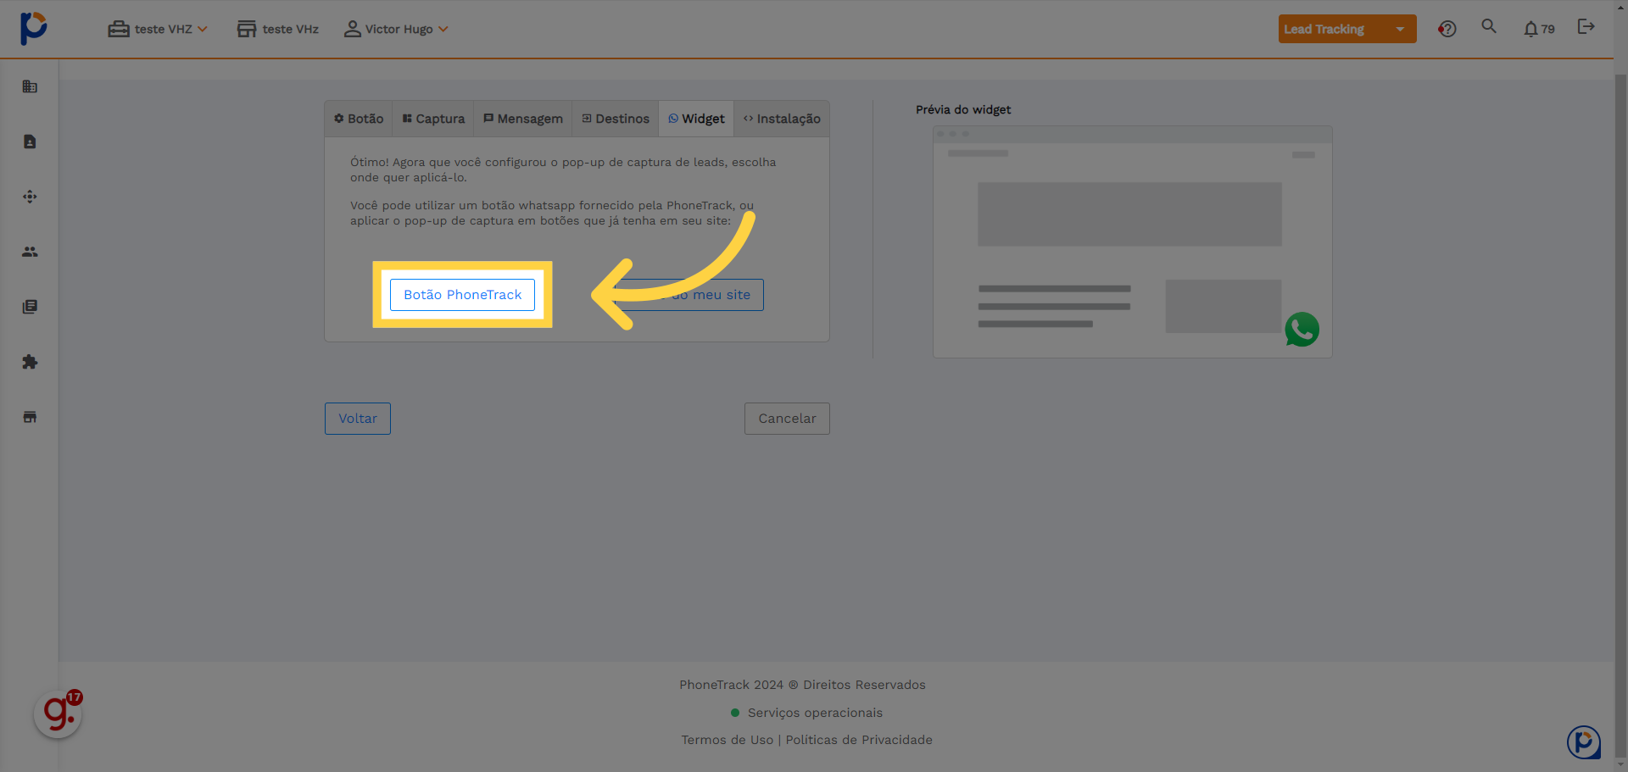This screenshot has height=772, width=1628.
Task: Open the PhoneTrack chat bubble bottom right
Action: pyautogui.click(x=1584, y=742)
